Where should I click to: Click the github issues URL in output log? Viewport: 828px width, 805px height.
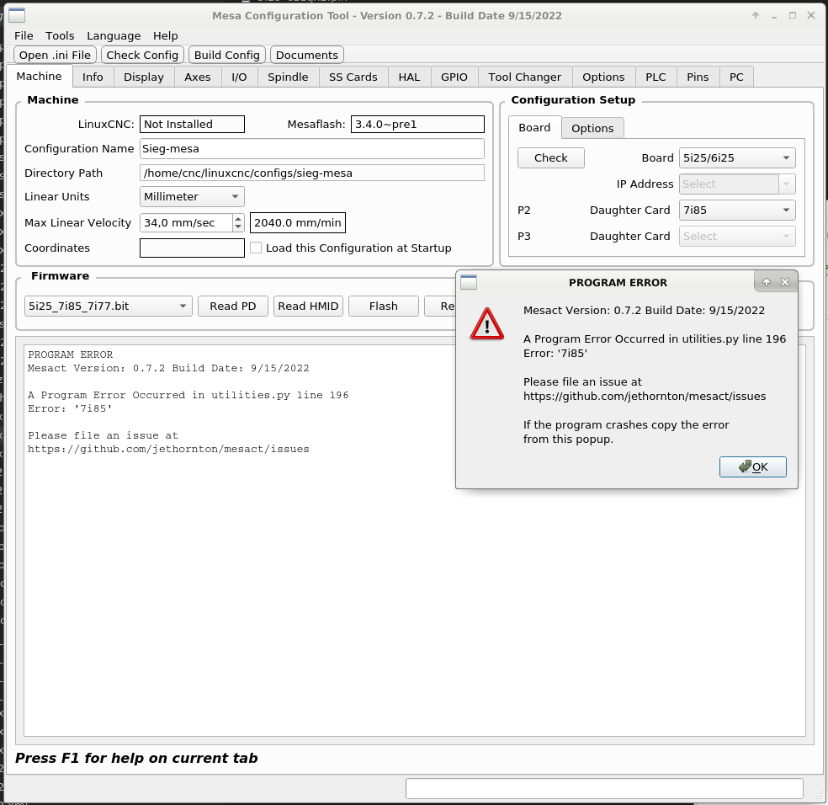(x=168, y=450)
